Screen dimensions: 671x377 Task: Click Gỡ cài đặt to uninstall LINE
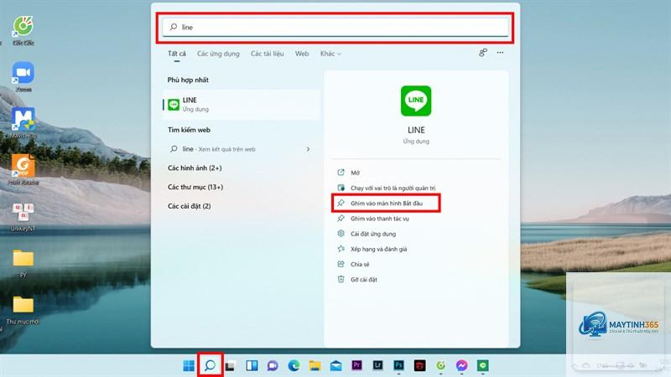click(357, 280)
